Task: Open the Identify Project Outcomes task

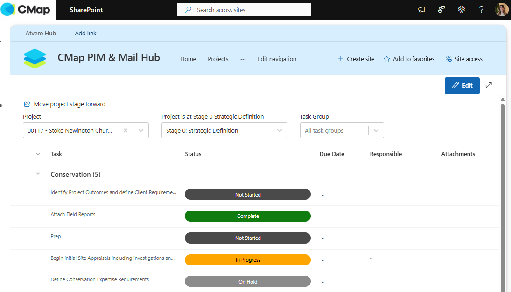Action: 113,192
